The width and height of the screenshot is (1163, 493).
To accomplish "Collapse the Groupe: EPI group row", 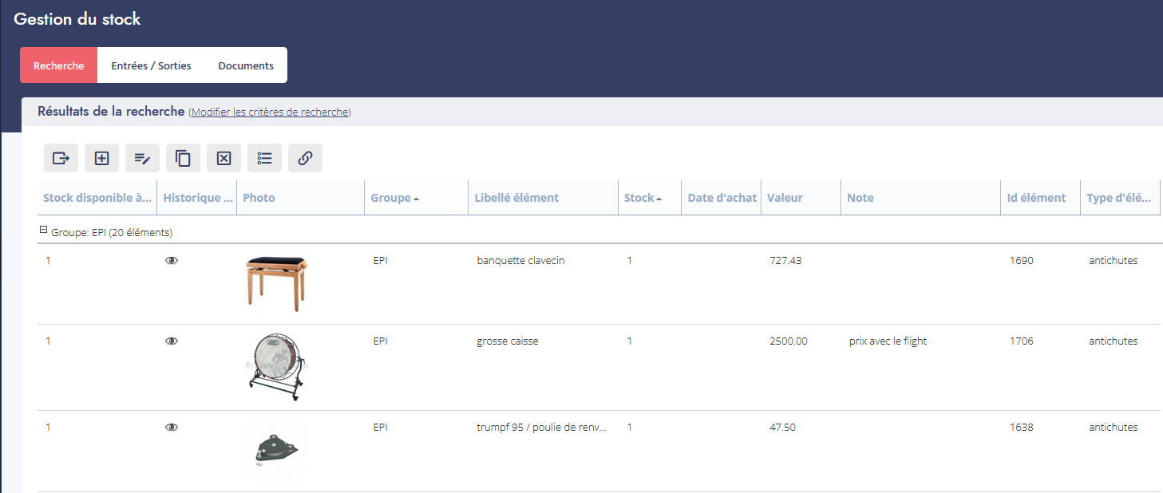I will 44,231.
